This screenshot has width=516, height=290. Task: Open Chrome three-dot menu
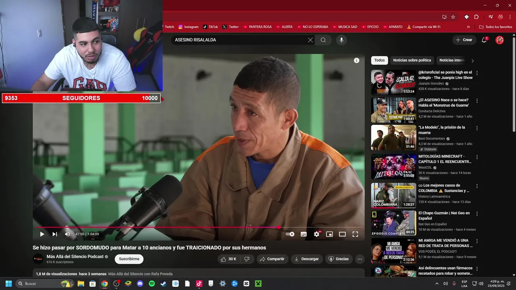(x=509, y=17)
